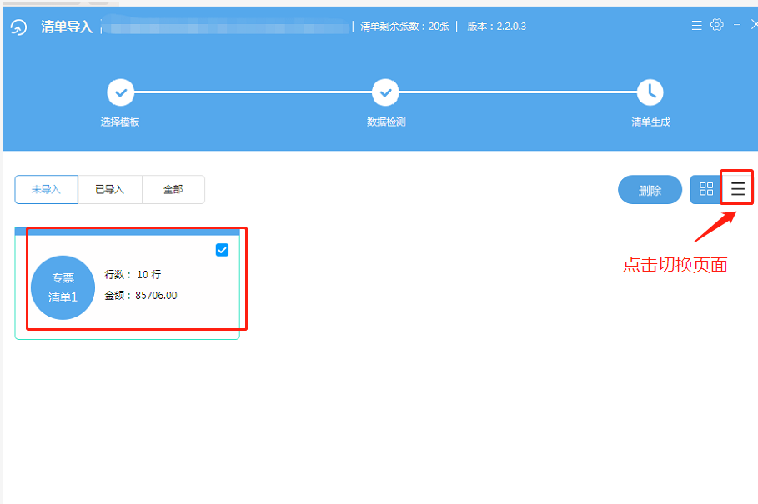758x504 pixels.
Task: Click progress line between 选择模板 and 数据检测
Action: coord(253,92)
